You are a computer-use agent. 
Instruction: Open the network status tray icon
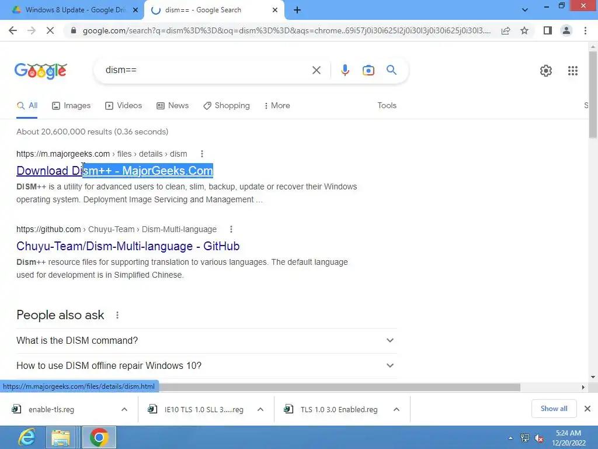pos(525,438)
